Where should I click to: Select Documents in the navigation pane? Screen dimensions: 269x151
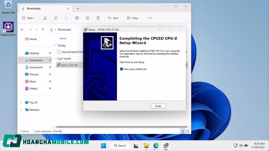pos(36,67)
